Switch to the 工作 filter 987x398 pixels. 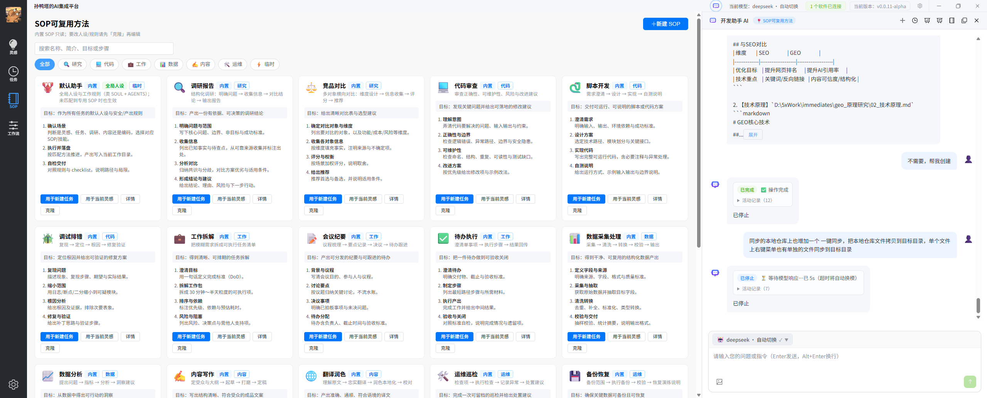tap(137, 64)
